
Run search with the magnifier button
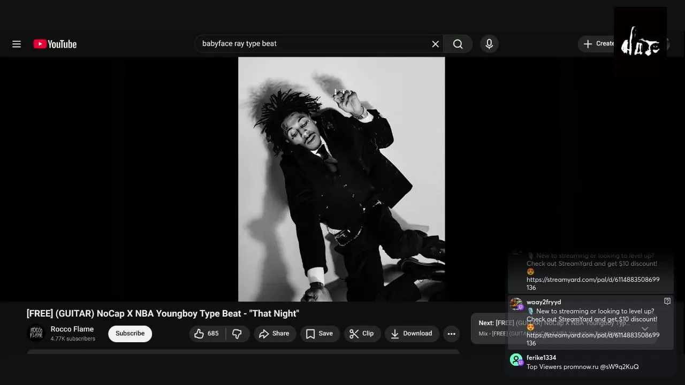(x=458, y=44)
